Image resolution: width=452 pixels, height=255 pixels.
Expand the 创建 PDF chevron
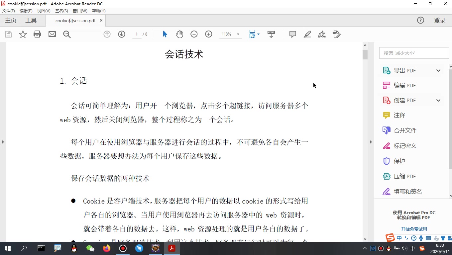click(438, 100)
